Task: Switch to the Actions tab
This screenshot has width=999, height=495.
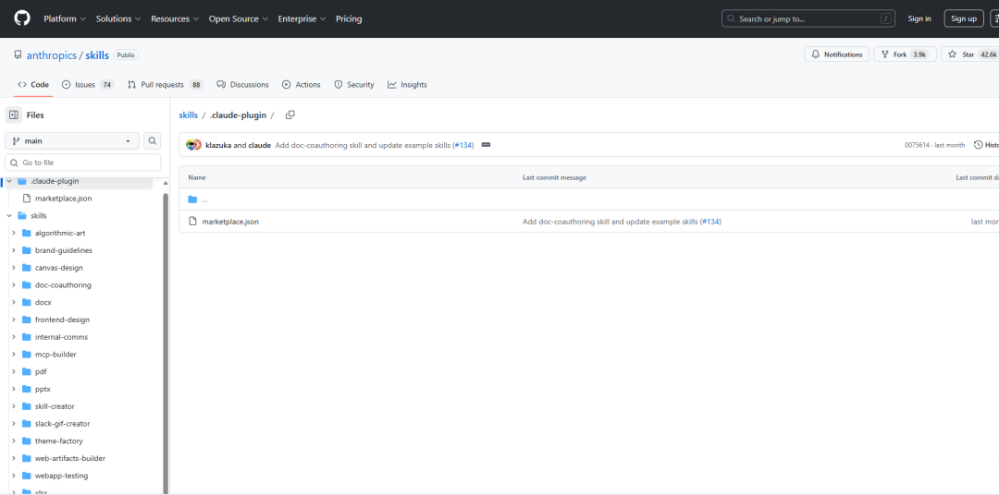Action: [302, 85]
